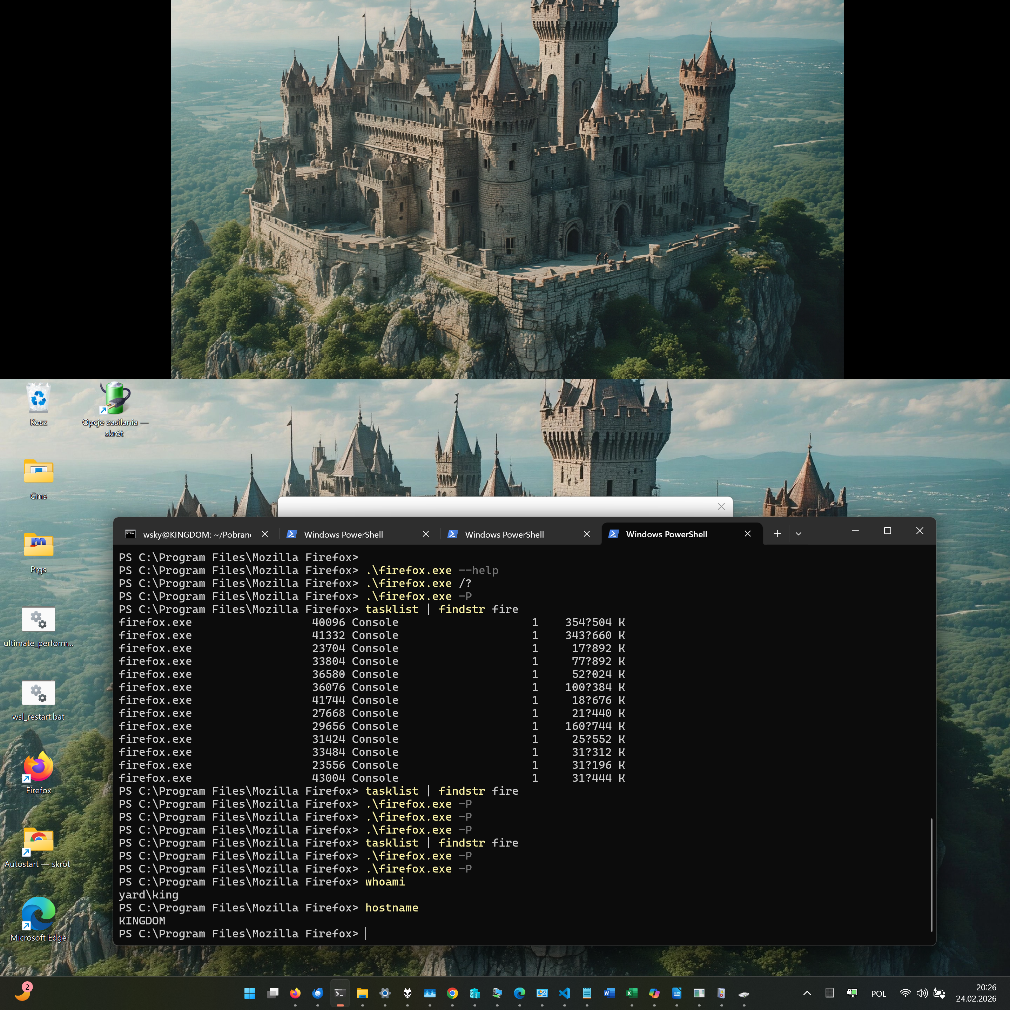Close the active Windows PowerShell tab
This screenshot has height=1010, width=1010.
(748, 534)
